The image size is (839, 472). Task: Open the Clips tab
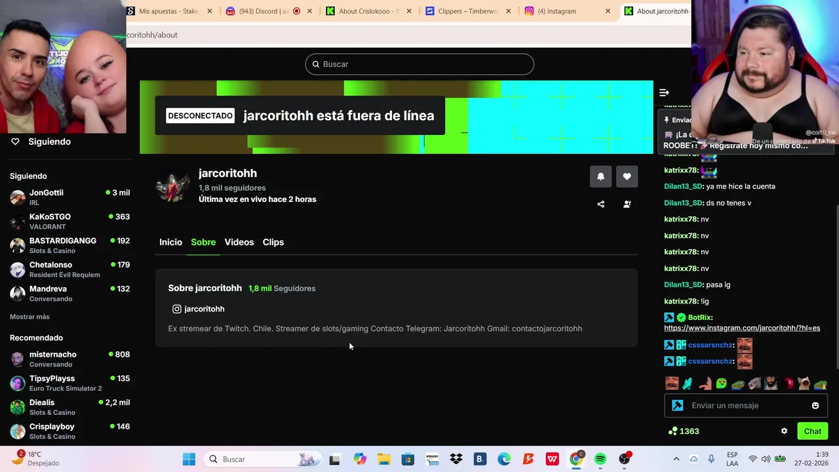[x=273, y=242]
